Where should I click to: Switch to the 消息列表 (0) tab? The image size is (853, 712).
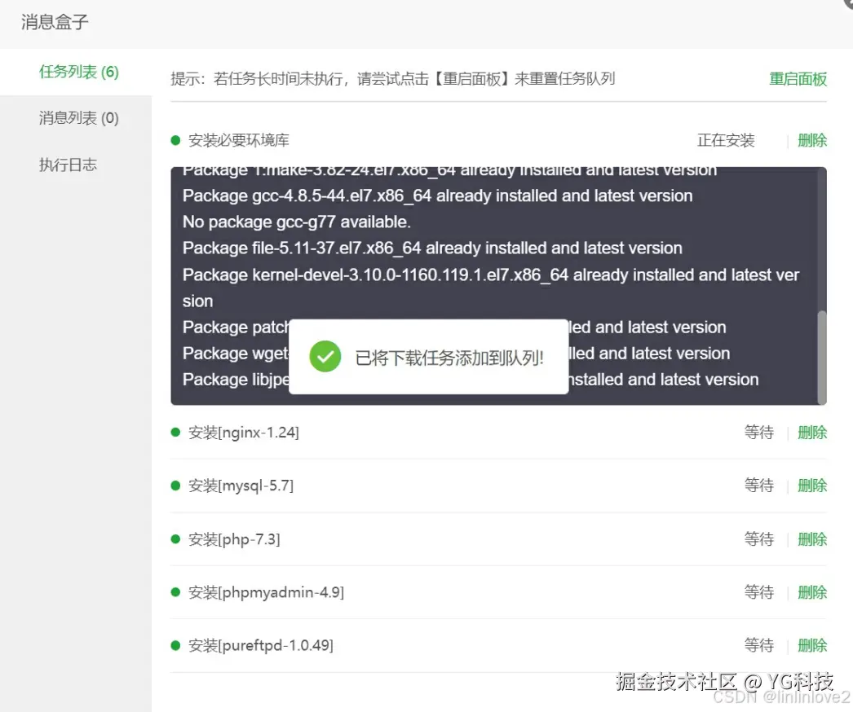pos(79,118)
